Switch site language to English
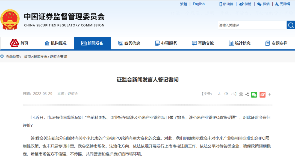Screen dimensions: 295x164 point(199,4)
